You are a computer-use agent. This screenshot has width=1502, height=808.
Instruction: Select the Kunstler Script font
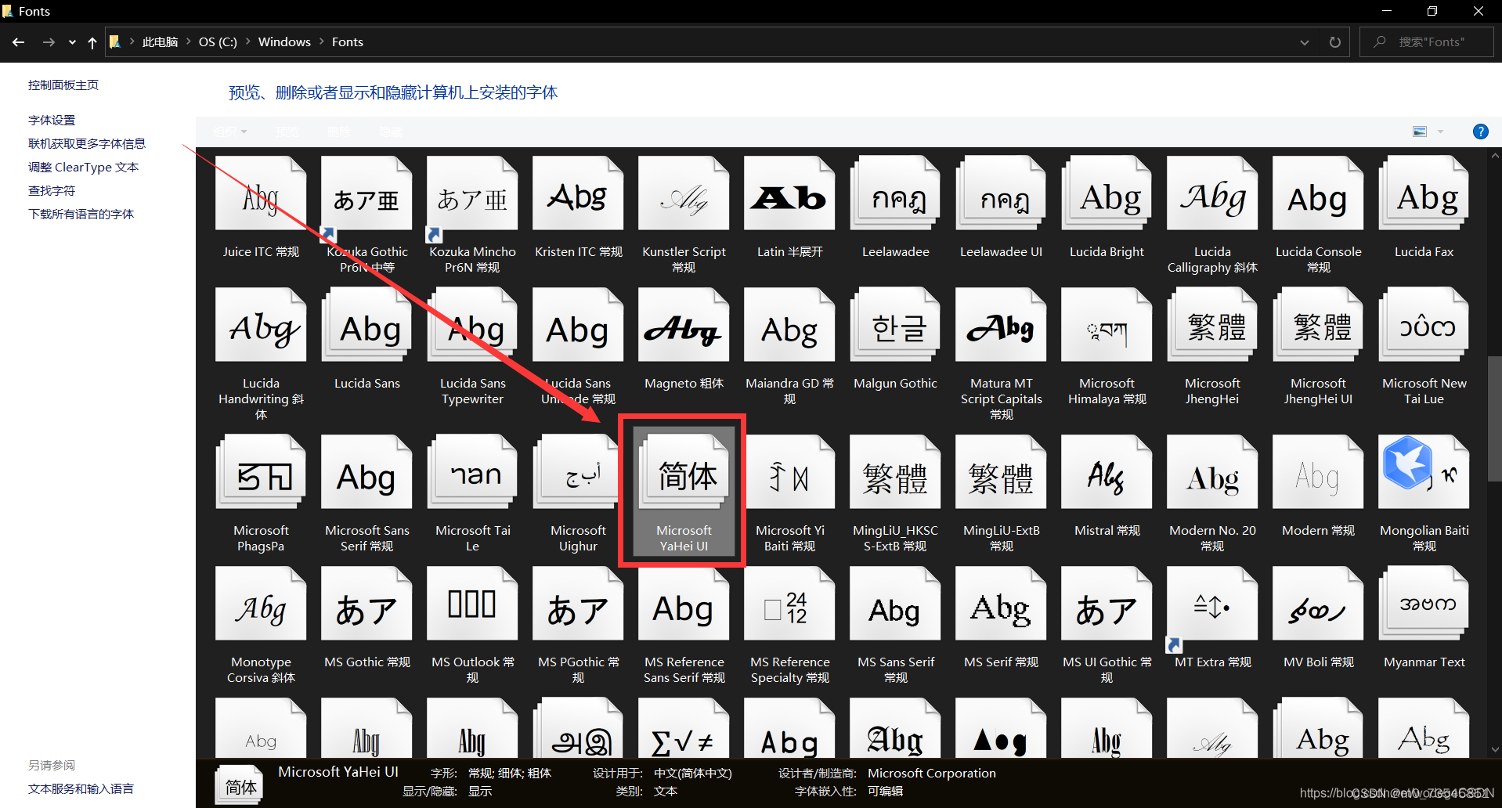pyautogui.click(x=684, y=215)
